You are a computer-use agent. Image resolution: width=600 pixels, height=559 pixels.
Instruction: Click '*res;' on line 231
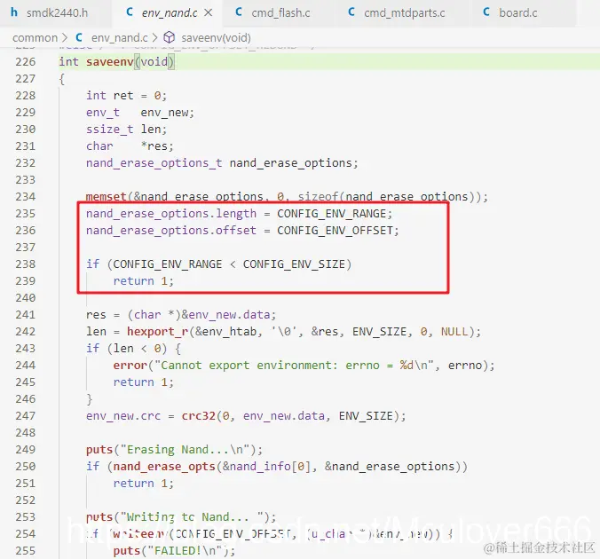click(x=157, y=146)
